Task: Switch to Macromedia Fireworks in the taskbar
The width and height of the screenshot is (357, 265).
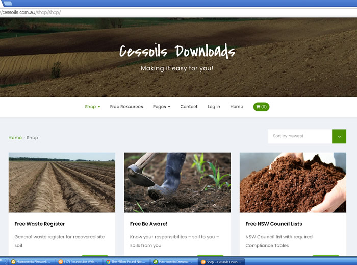Action: tap(29, 262)
